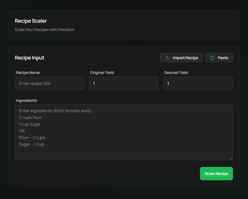Viewport: 248px width, 199px height.
Task: Click the Recipe Input section title
Action: (x=29, y=58)
